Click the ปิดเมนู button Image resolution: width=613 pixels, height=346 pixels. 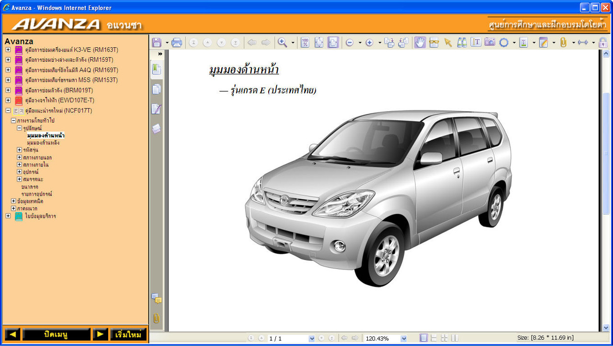coord(57,335)
